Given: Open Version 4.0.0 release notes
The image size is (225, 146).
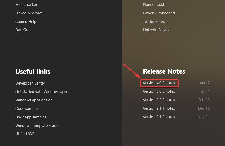Looking at the screenshot, I should pyautogui.click(x=159, y=83).
